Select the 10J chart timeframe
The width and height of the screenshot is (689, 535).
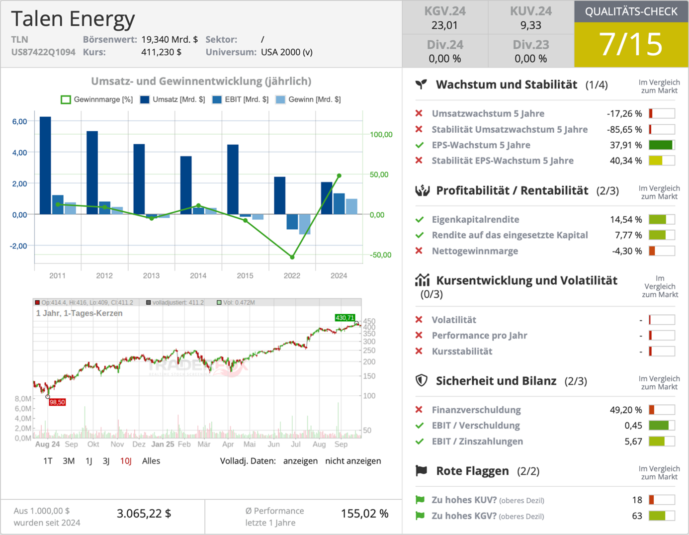pos(126,461)
